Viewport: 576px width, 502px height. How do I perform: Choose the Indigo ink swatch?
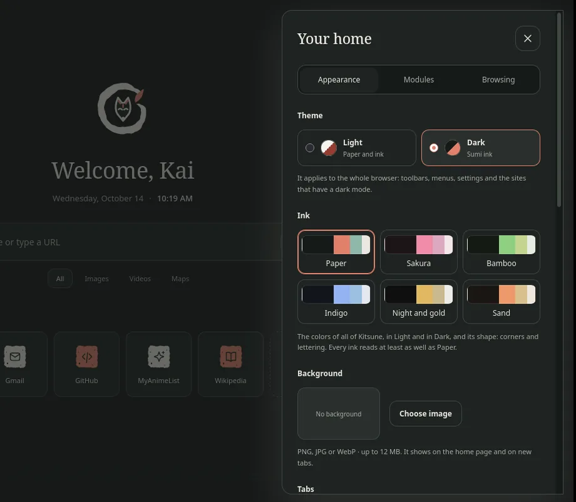[x=336, y=302]
